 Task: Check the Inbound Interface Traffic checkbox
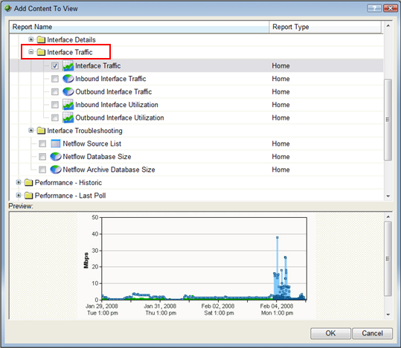coord(55,79)
